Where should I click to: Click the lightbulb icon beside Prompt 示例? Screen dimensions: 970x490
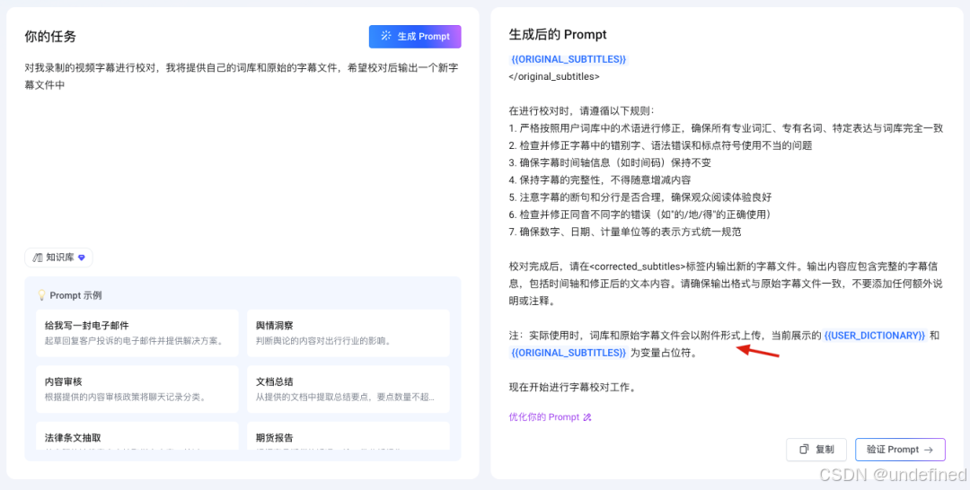(x=42, y=295)
